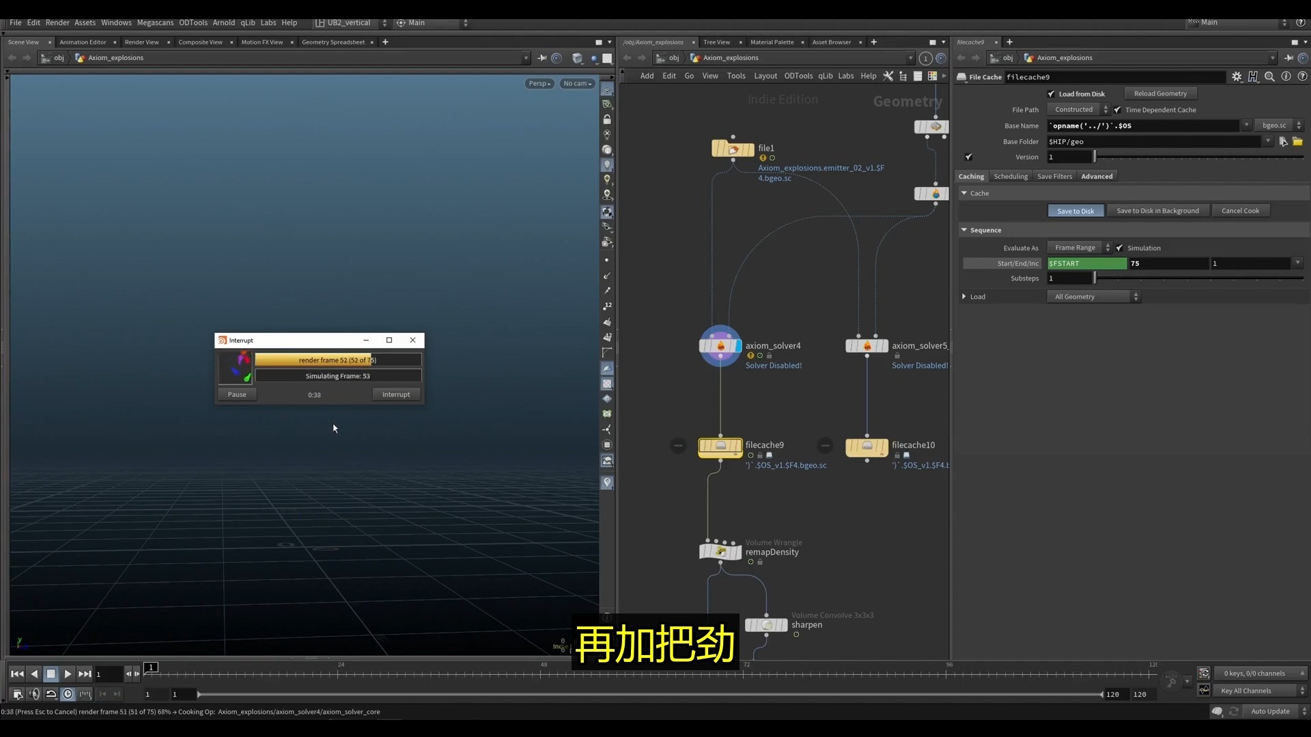Select the axiom_solver4 node icon
Image resolution: width=1311 pixels, height=737 pixels.
click(720, 346)
